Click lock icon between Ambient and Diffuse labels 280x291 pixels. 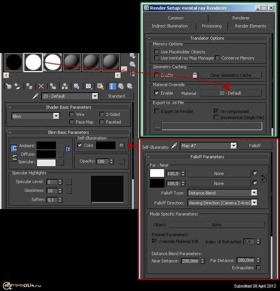click(x=14, y=148)
